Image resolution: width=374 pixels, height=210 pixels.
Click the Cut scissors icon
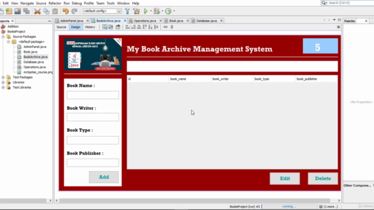click(x=37, y=11)
